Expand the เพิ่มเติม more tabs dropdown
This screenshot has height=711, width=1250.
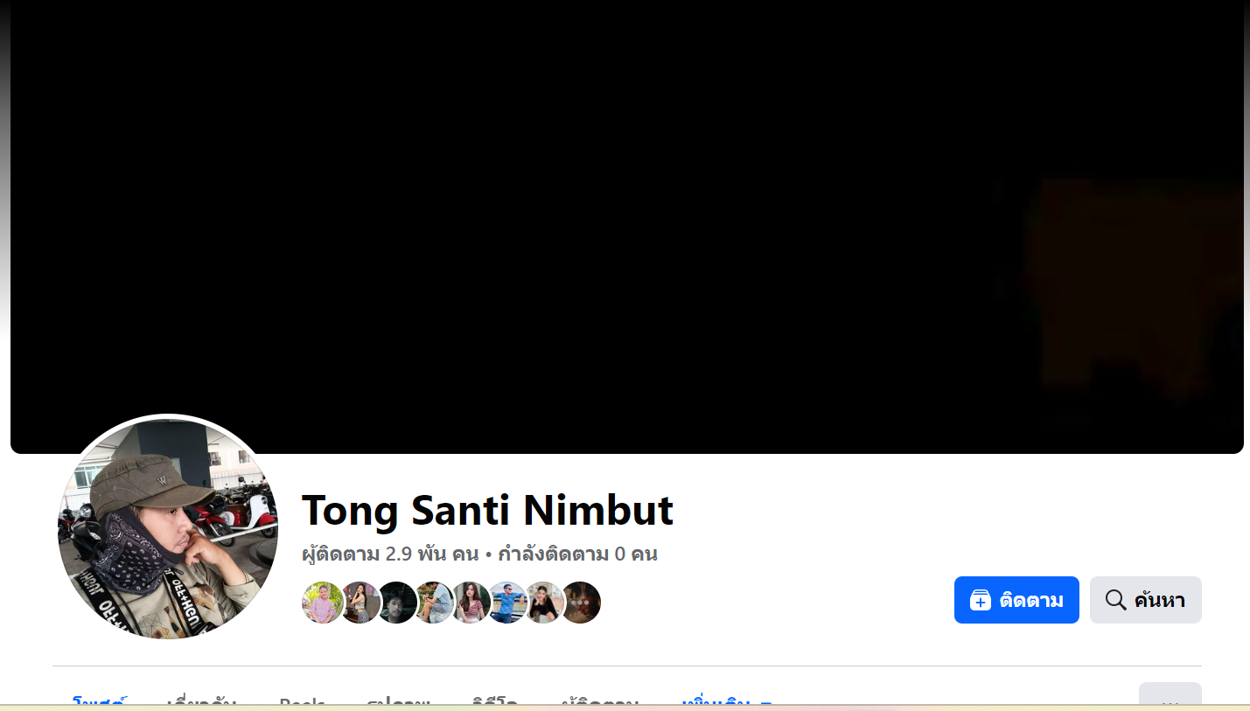pyautogui.click(x=727, y=702)
